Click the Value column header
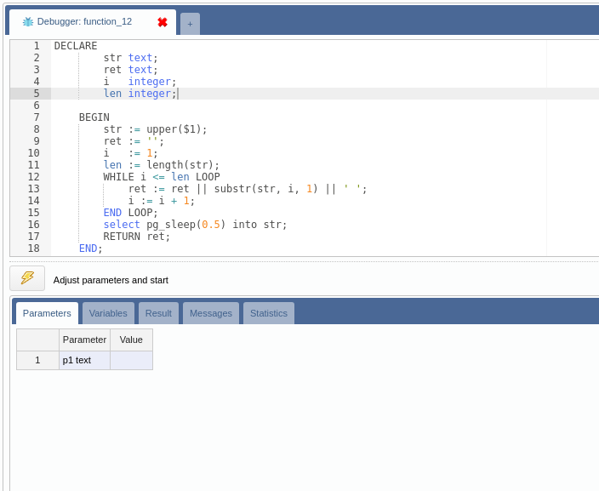Image resolution: width=599 pixels, height=491 pixels. [x=131, y=340]
